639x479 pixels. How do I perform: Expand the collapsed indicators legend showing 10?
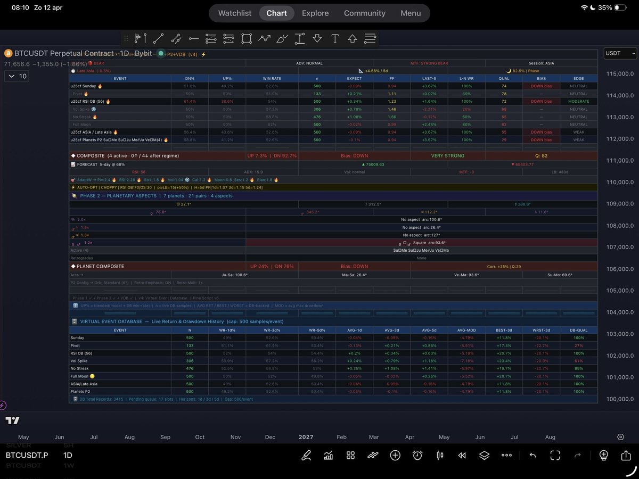[x=18, y=76]
